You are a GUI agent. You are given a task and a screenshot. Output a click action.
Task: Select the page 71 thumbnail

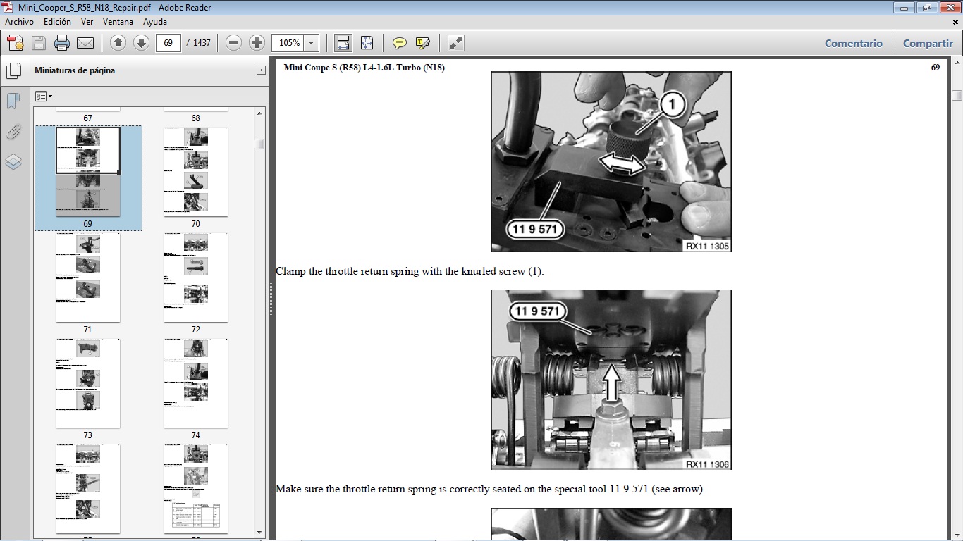[88, 278]
